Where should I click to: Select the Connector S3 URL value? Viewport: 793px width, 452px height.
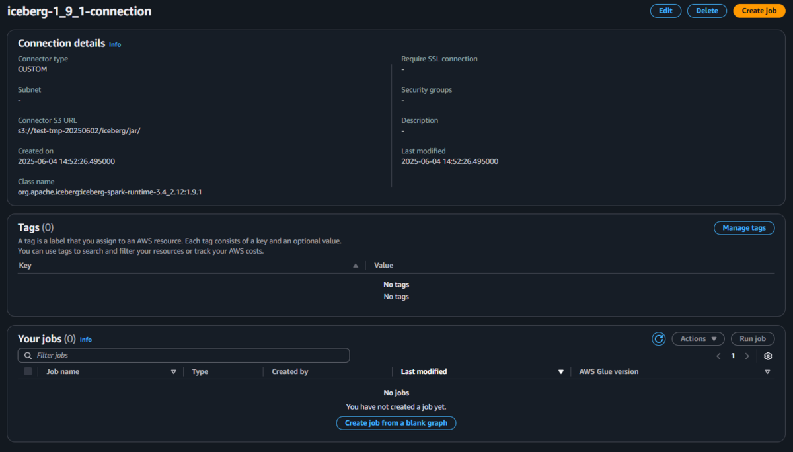pyautogui.click(x=79, y=131)
